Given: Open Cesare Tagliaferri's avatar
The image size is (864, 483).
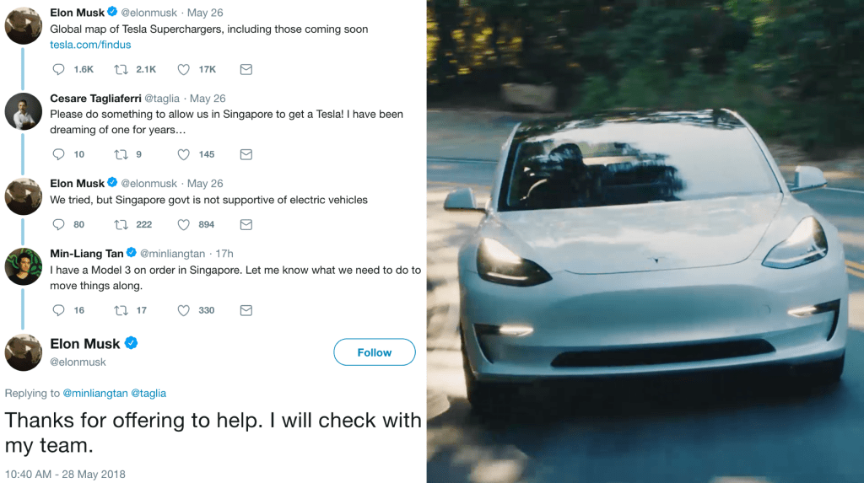Looking at the screenshot, I should (23, 112).
